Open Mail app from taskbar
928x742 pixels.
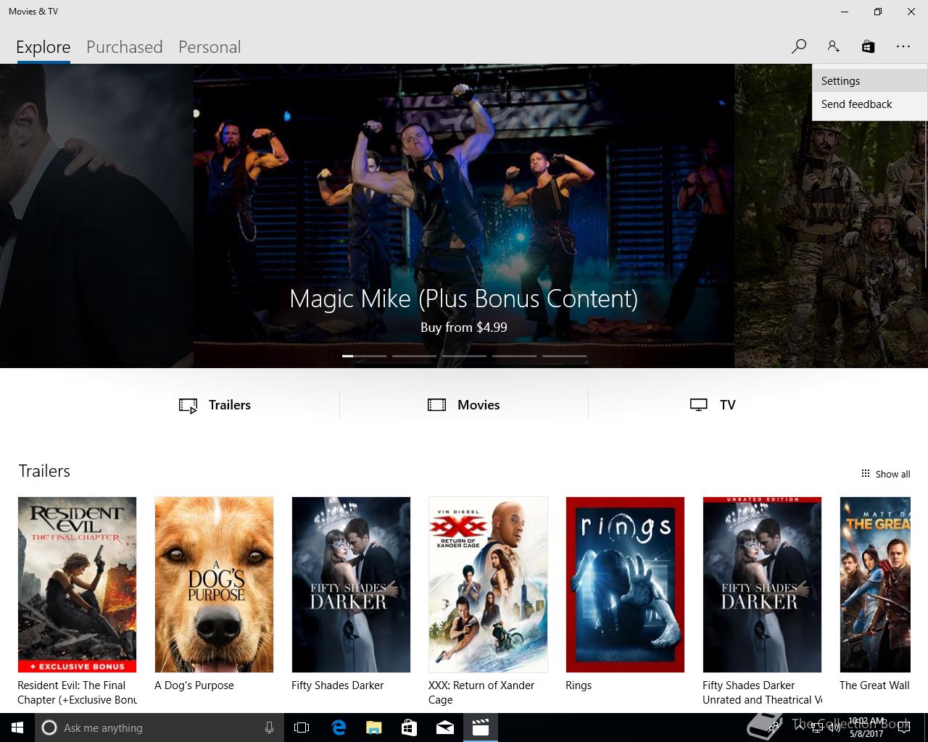(444, 728)
